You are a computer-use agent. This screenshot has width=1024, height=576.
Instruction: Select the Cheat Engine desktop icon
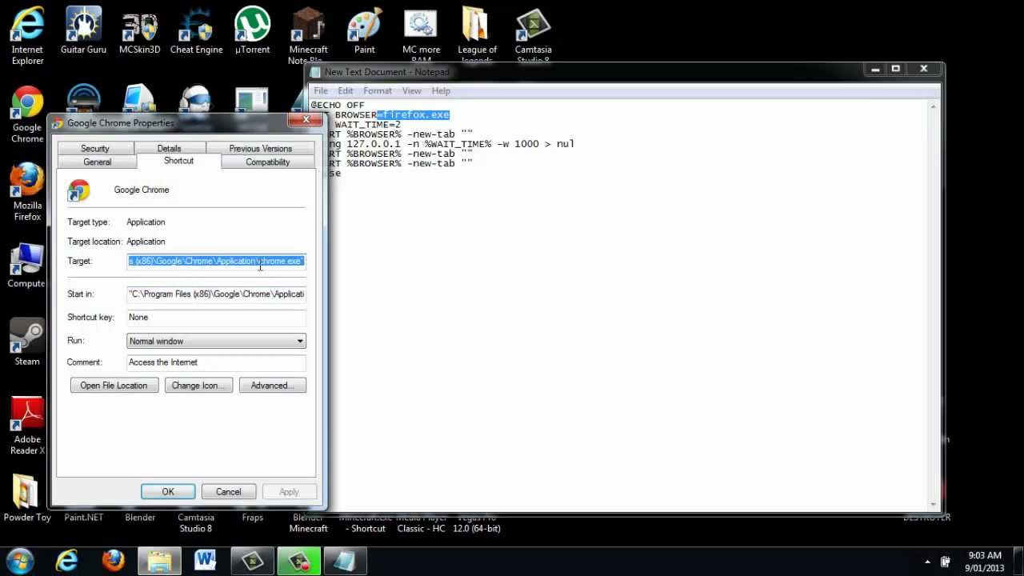(196, 32)
